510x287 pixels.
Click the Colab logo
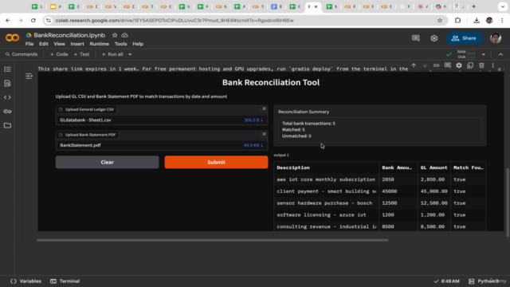[13, 37]
